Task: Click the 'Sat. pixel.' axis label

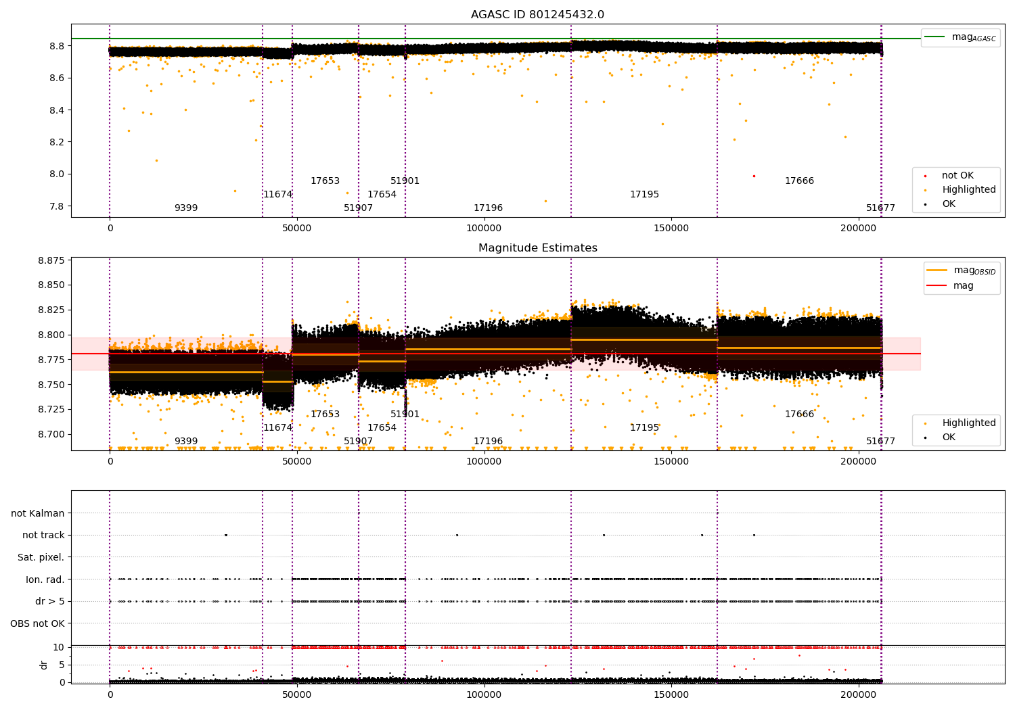Action: (41, 557)
